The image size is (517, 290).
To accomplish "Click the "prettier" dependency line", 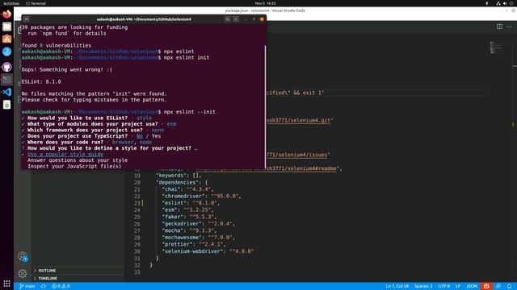I will (193, 244).
